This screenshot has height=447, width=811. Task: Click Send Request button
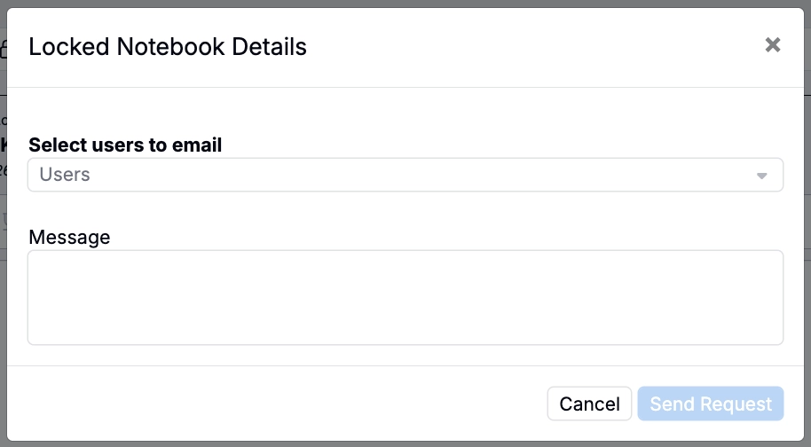click(x=710, y=404)
